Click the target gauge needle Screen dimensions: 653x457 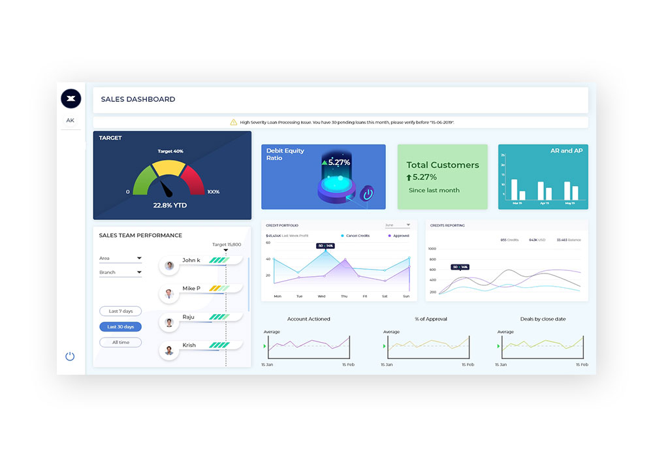pyautogui.click(x=166, y=189)
